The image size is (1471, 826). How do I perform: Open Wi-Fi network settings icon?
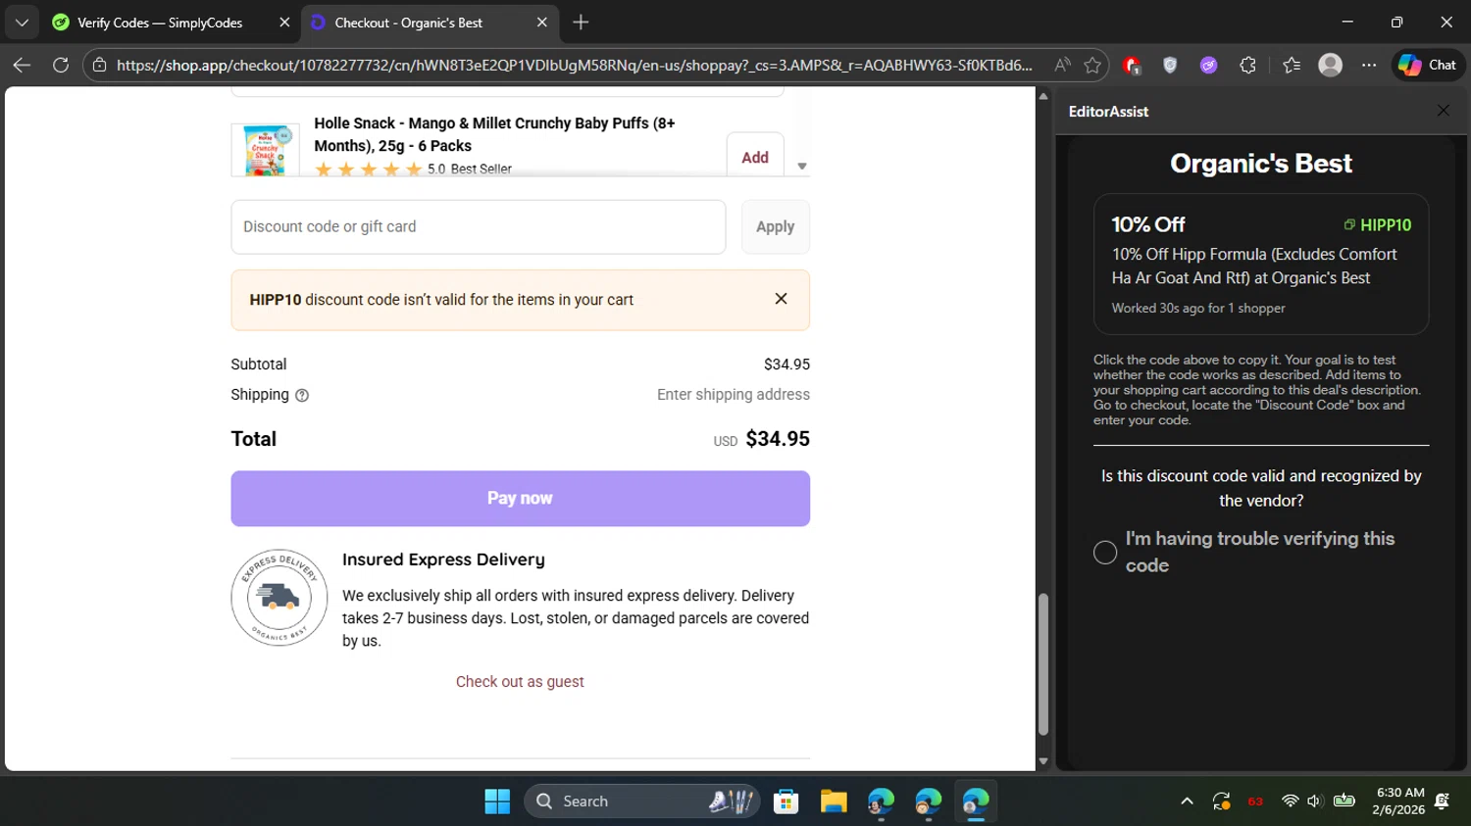[x=1291, y=802]
